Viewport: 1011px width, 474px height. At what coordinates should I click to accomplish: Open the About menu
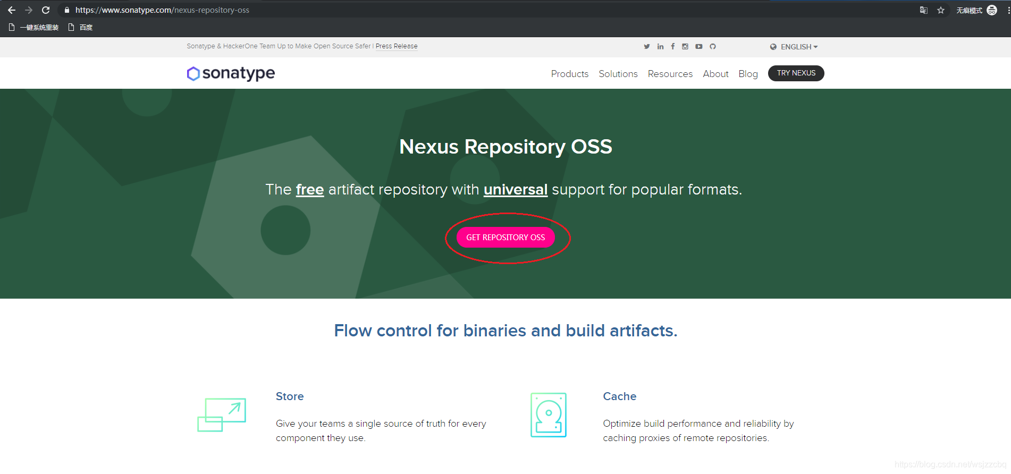[x=716, y=74]
